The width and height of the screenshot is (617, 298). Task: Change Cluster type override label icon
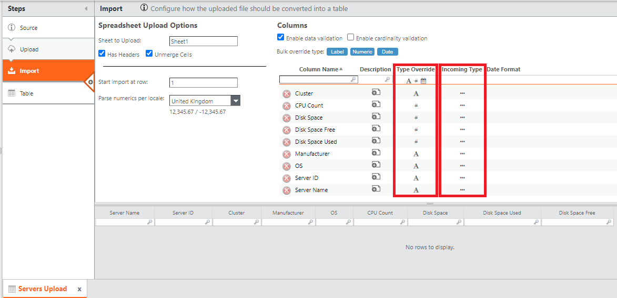[x=416, y=94]
